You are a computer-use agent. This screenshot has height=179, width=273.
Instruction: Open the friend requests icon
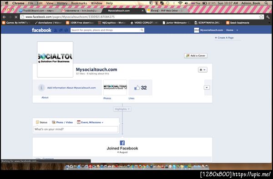[56, 30]
